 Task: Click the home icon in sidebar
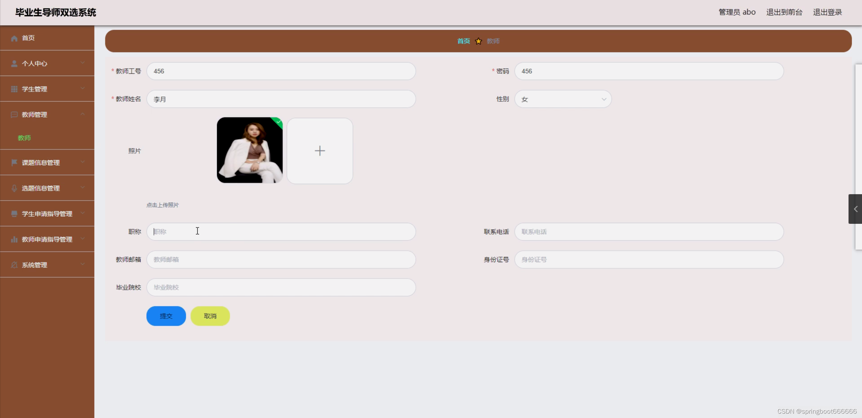tap(14, 38)
